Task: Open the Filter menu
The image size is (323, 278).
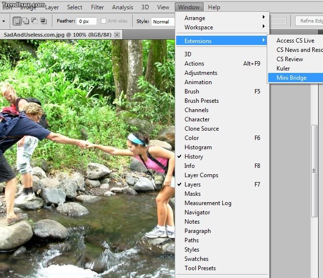Action: [97, 7]
